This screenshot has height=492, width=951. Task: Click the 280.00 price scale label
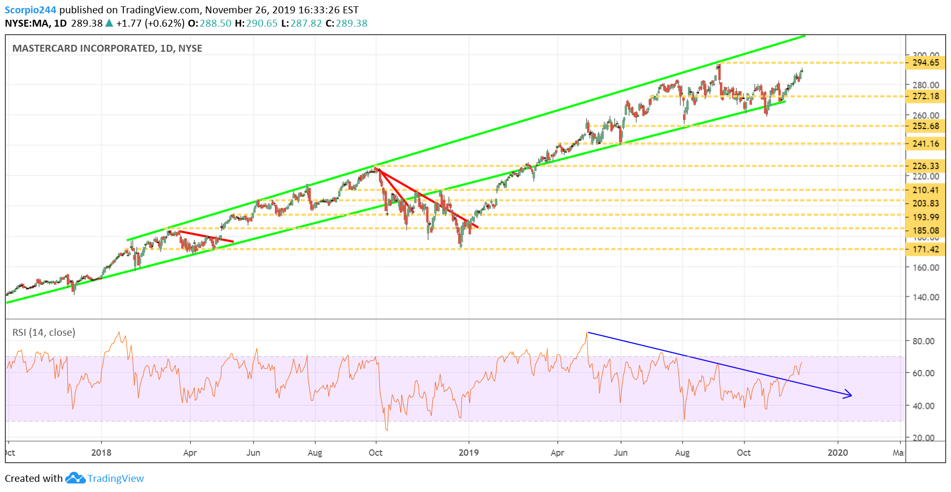coord(925,85)
